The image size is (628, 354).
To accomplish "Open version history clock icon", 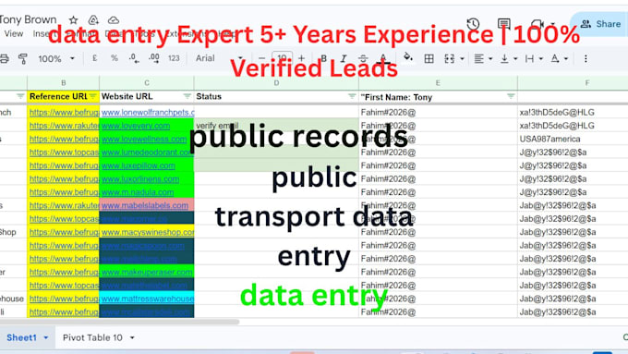I will (474, 24).
